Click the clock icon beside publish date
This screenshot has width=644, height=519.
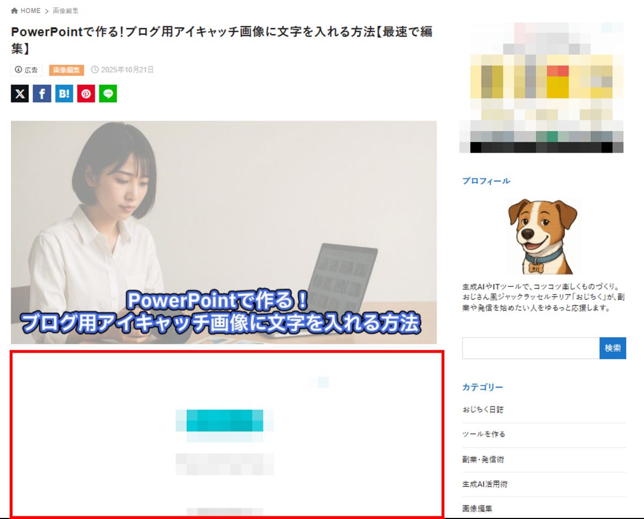pyautogui.click(x=95, y=70)
